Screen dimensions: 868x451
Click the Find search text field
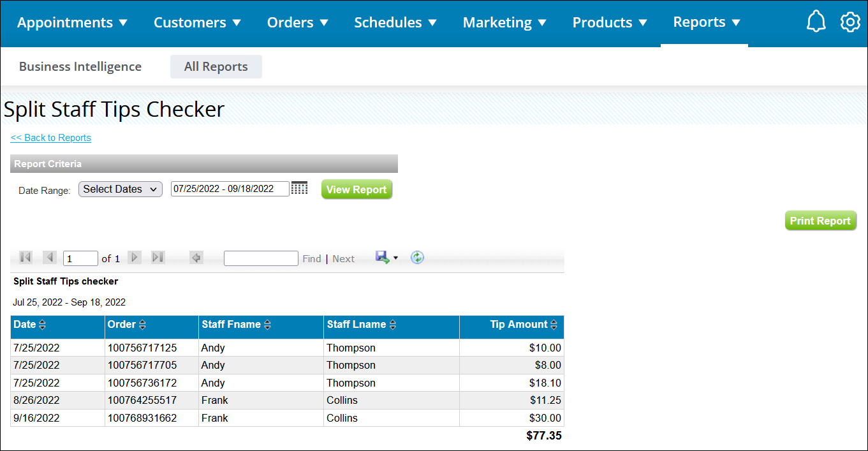tap(261, 258)
